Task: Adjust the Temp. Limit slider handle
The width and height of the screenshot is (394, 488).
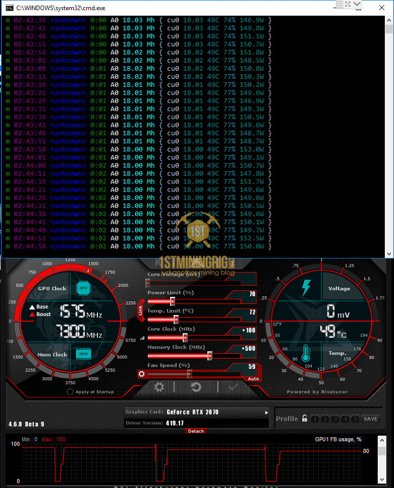Action: click(176, 319)
